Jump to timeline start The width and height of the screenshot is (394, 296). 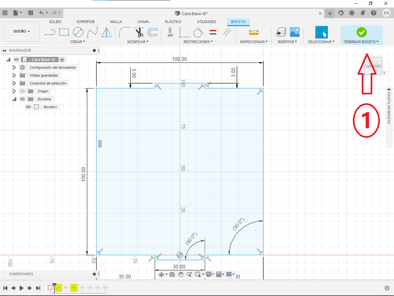(x=5, y=288)
